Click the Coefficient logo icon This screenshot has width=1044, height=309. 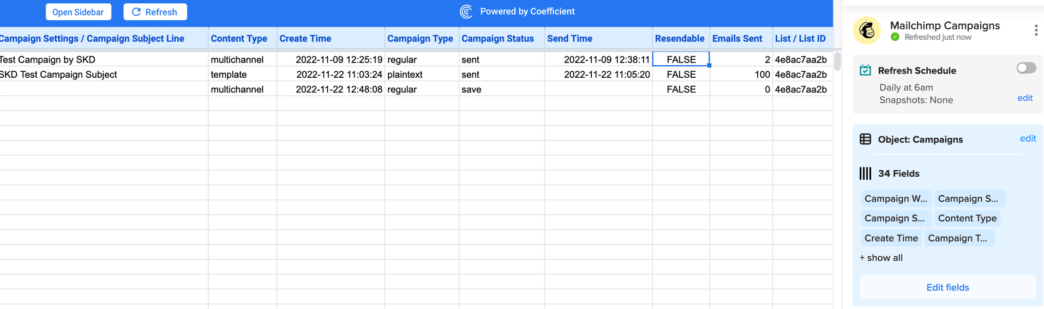click(x=466, y=11)
